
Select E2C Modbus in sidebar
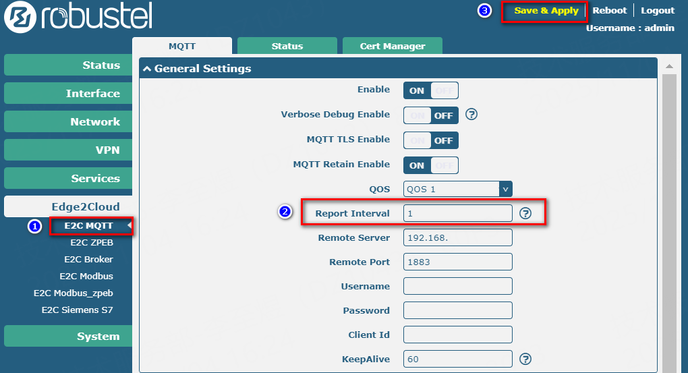(86, 276)
